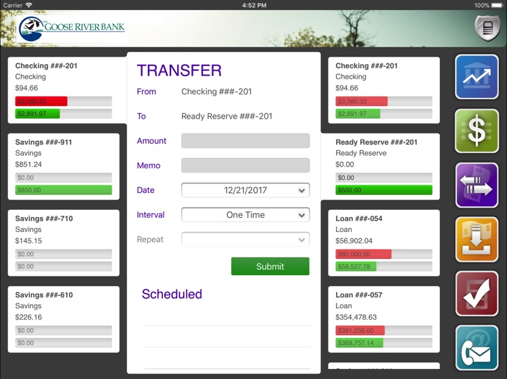Select Loan ###-057 destination card
Screen dimensions: 507x379
pyautogui.click(x=384, y=320)
